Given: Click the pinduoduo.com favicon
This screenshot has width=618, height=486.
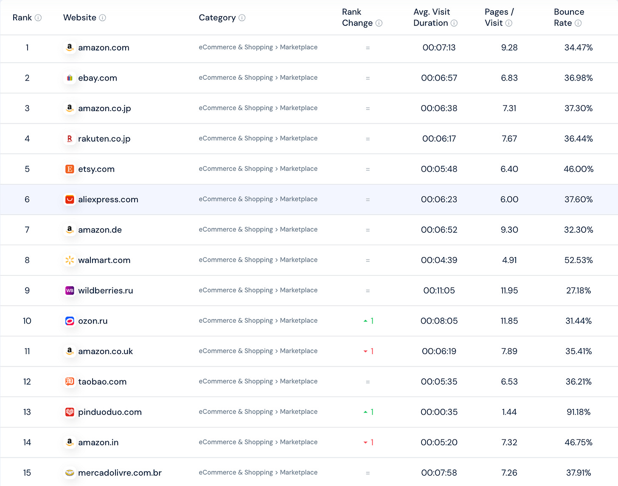Looking at the screenshot, I should pyautogui.click(x=70, y=412).
